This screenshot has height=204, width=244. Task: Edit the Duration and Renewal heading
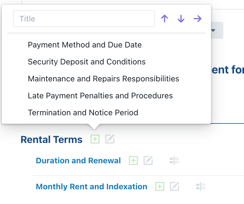148,160
